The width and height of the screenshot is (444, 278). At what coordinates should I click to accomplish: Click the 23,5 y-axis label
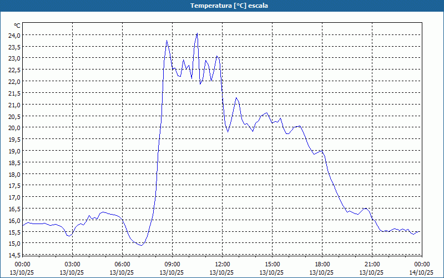pos(14,47)
